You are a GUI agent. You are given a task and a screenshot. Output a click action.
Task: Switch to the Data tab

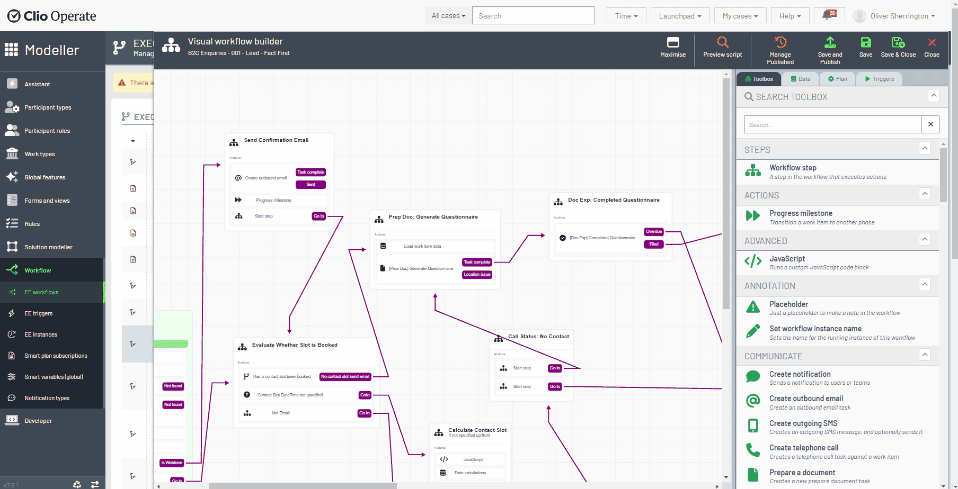pyautogui.click(x=800, y=79)
